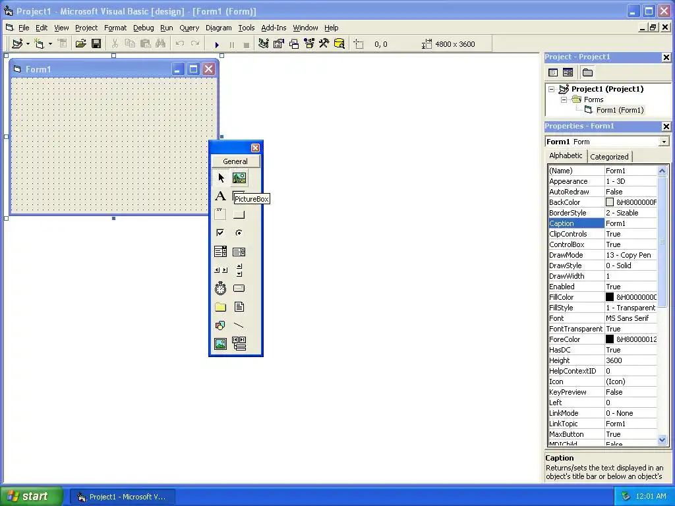Open the File menu
The height and width of the screenshot is (506, 675).
click(24, 28)
